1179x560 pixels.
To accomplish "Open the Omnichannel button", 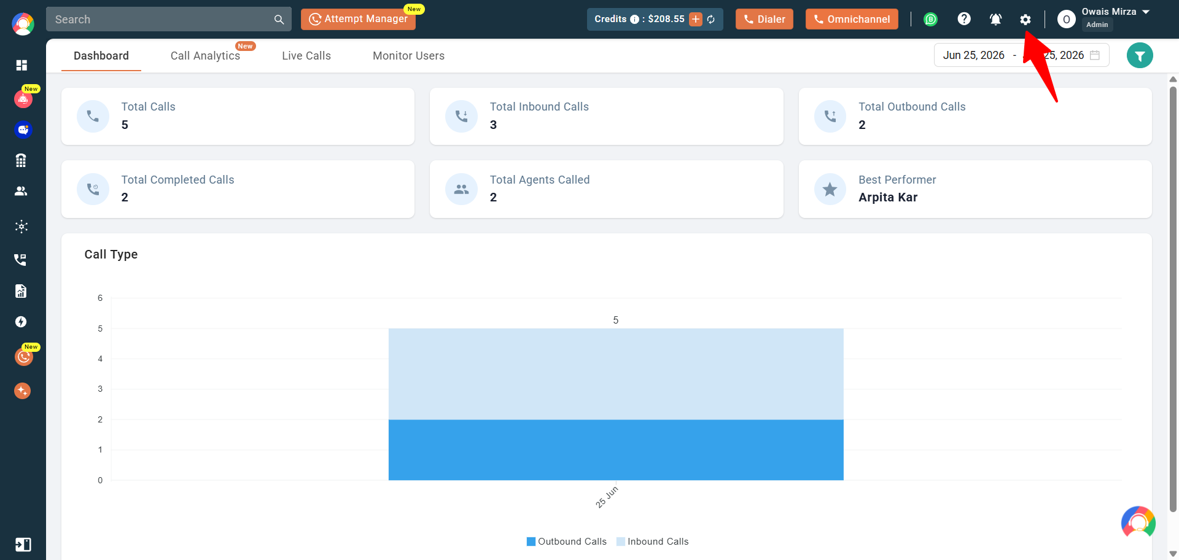I will click(852, 19).
